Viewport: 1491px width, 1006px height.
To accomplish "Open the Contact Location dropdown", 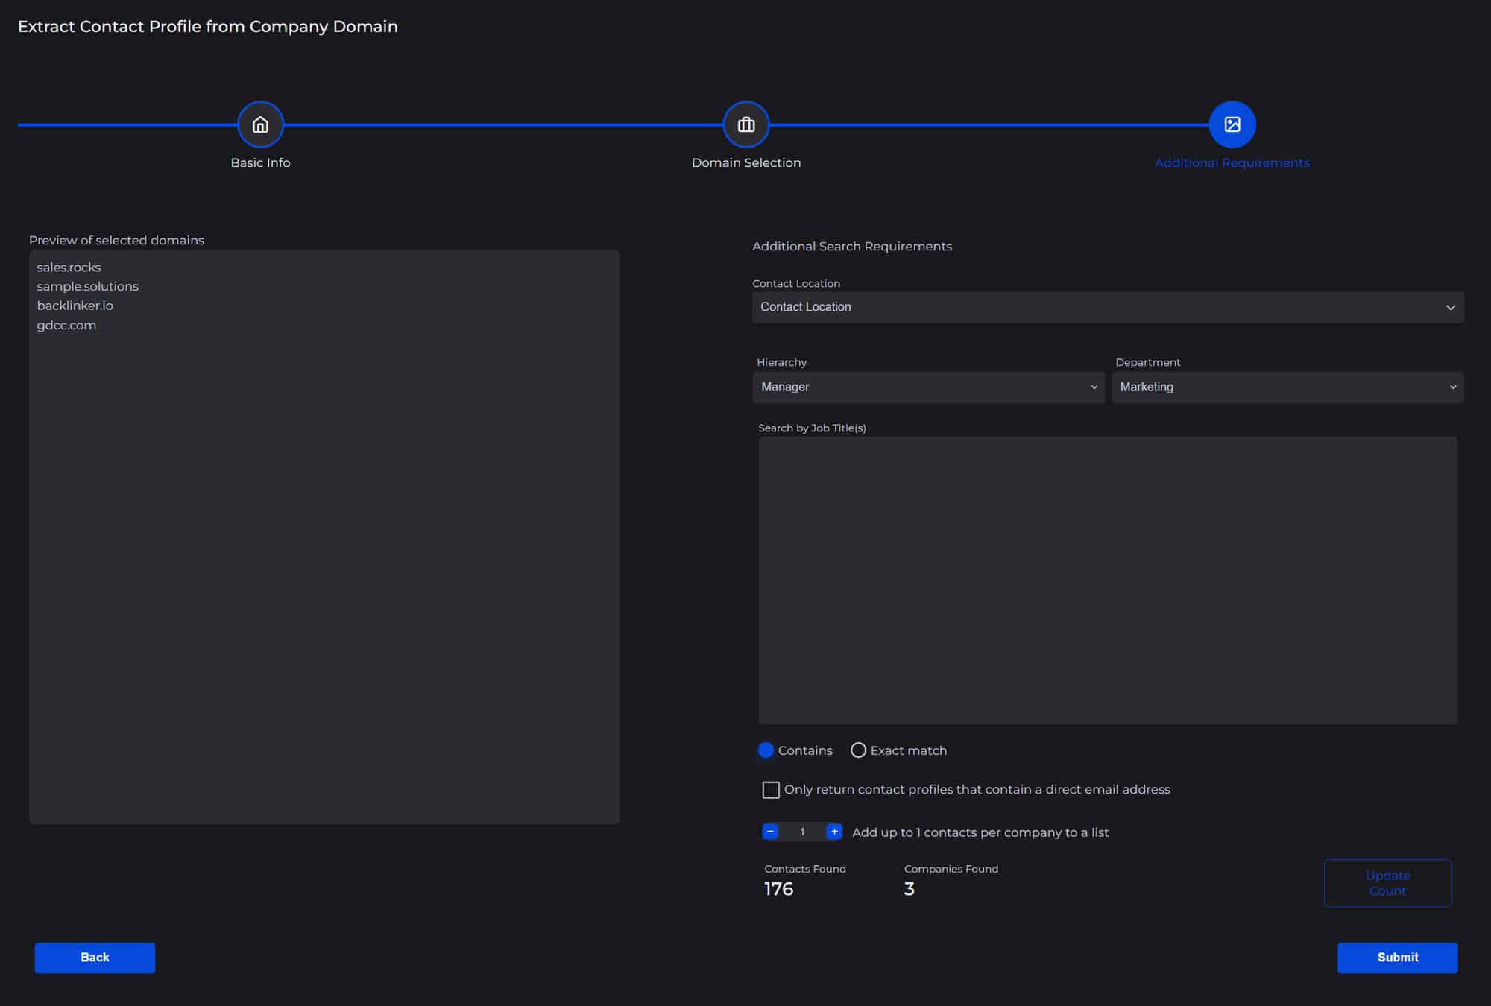I will (x=1108, y=307).
